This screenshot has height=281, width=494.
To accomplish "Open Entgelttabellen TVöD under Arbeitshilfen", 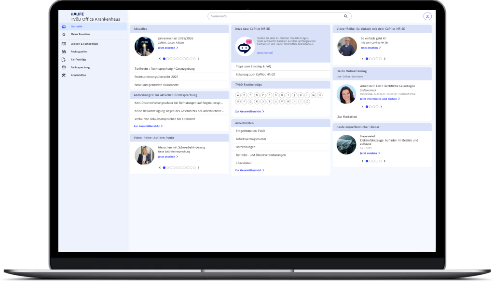I will tap(250, 131).
